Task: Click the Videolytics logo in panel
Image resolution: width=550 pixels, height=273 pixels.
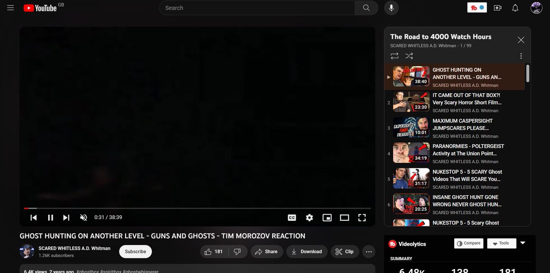Action: [x=407, y=244]
